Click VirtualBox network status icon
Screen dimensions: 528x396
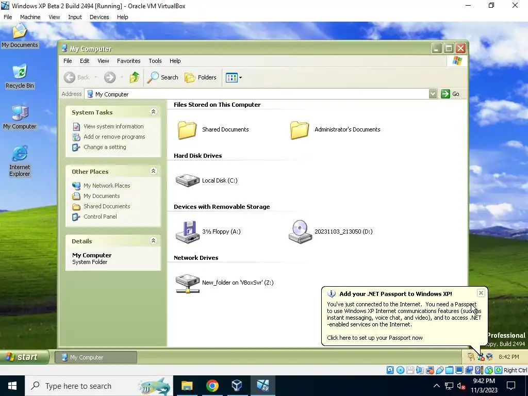pyautogui.click(x=430, y=370)
